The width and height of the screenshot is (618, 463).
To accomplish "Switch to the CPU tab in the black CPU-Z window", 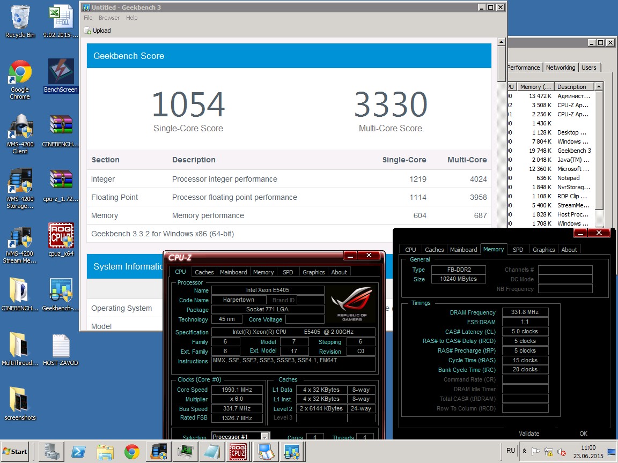I will click(410, 250).
